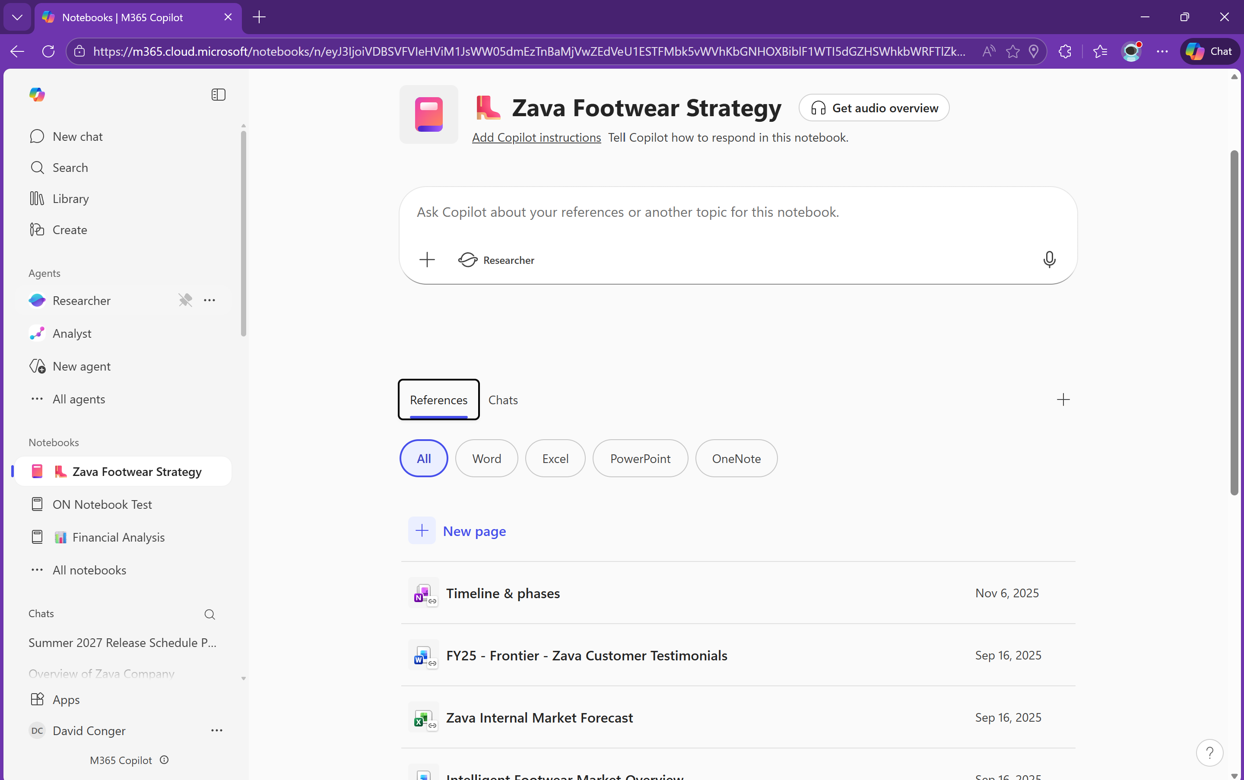Go back in the browser
The width and height of the screenshot is (1244, 780).
click(17, 51)
